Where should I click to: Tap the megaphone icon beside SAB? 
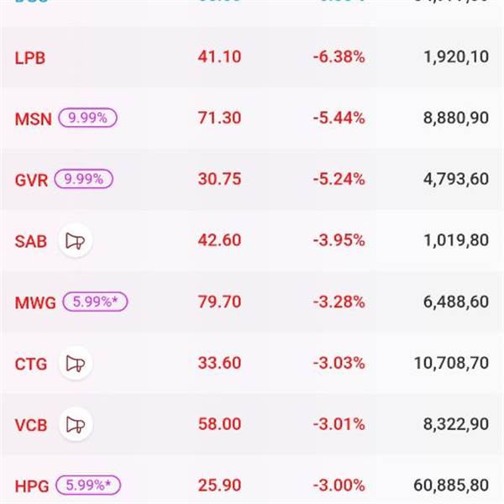(75, 241)
